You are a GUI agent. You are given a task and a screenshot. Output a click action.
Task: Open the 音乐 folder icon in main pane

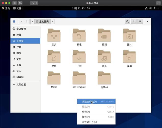tap(104, 57)
